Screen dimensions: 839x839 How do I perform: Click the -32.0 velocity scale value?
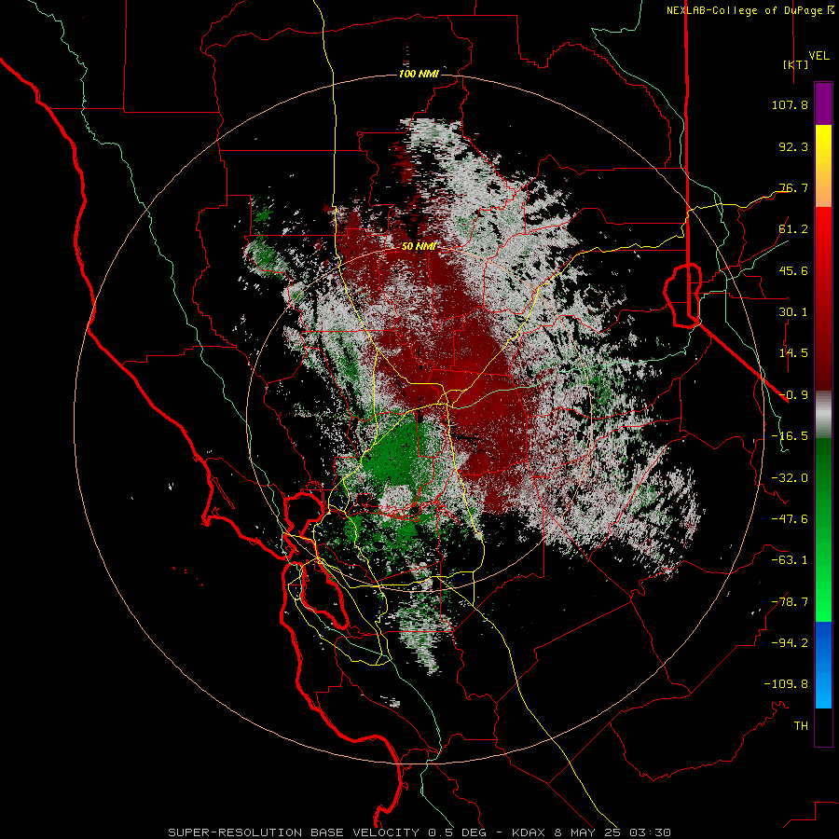coord(790,478)
